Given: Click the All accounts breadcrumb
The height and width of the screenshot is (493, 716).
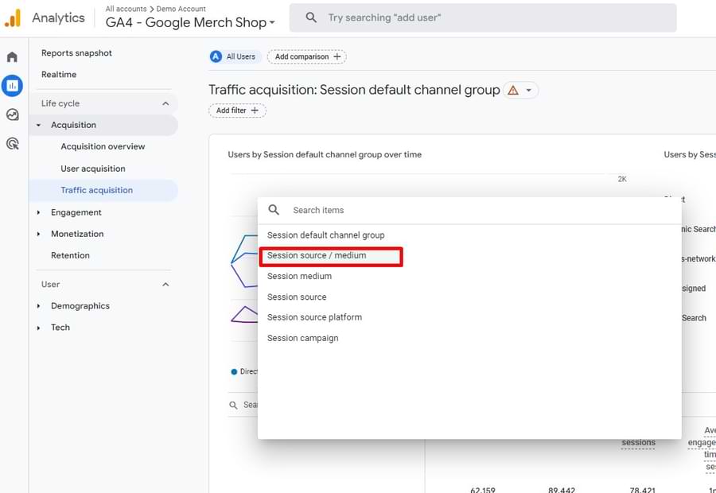Looking at the screenshot, I should pyautogui.click(x=126, y=9).
